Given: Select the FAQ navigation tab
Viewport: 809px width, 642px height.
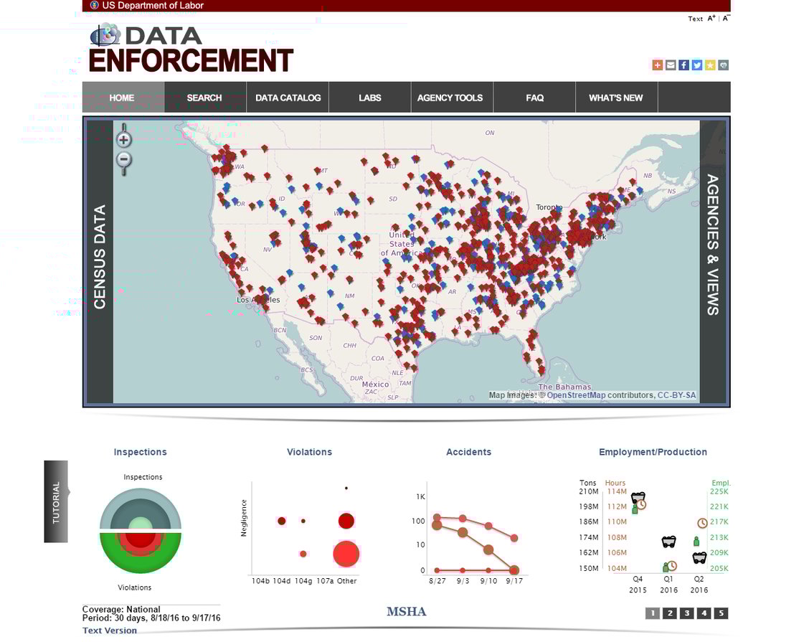Looking at the screenshot, I should [x=534, y=97].
